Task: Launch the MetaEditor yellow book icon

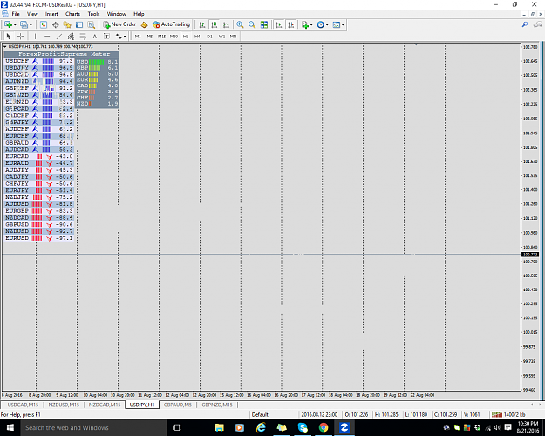Action: 144,24
